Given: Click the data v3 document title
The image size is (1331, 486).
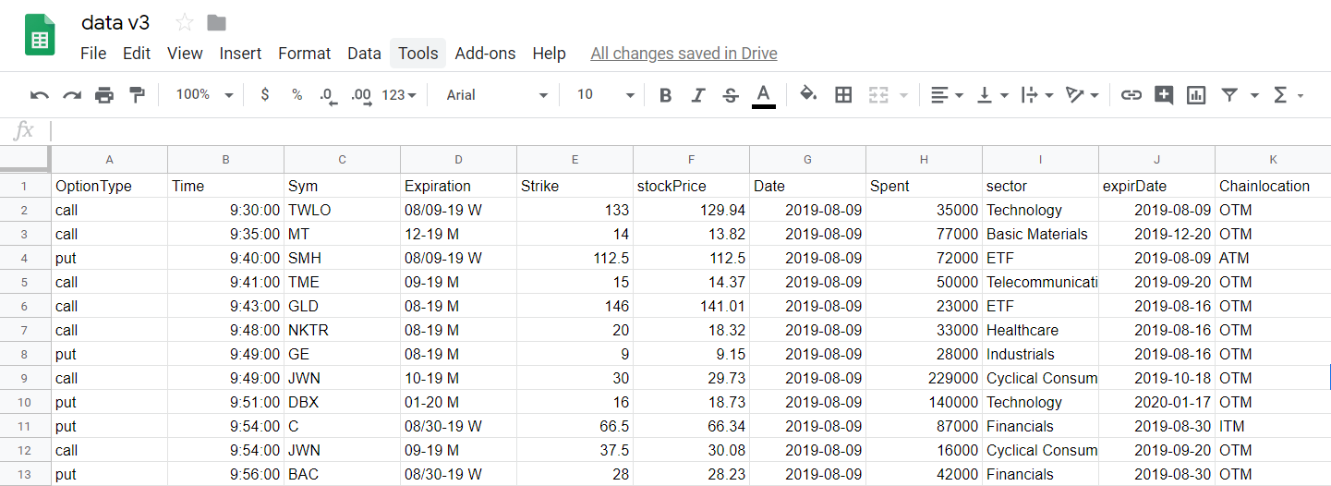Looking at the screenshot, I should [x=115, y=23].
